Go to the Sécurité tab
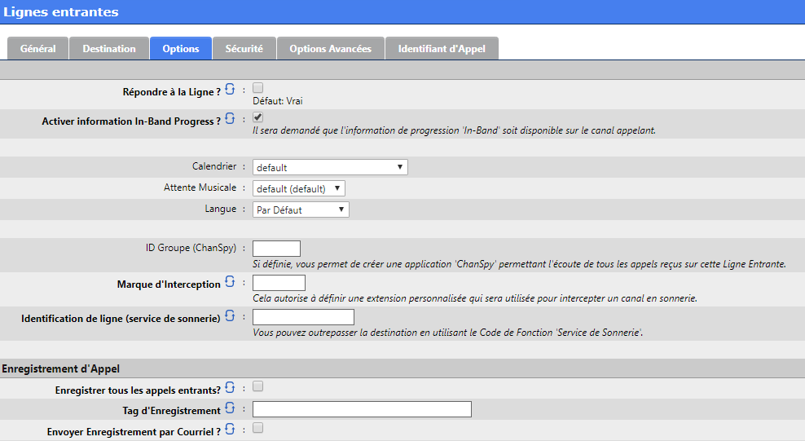 click(244, 49)
